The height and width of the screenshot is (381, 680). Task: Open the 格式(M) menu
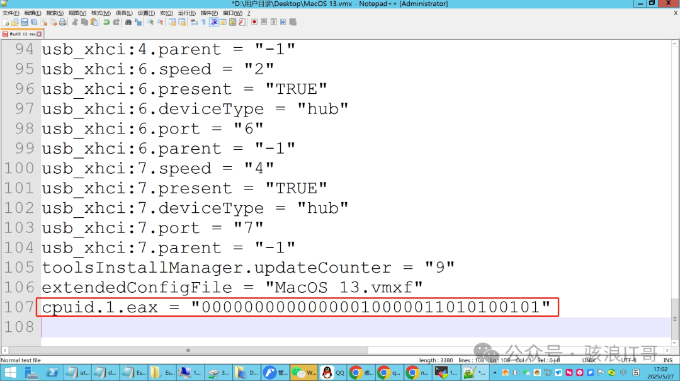point(101,13)
